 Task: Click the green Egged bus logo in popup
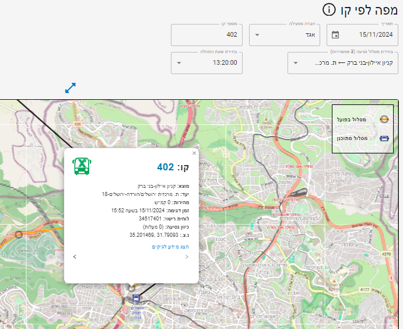pyautogui.click(x=82, y=166)
